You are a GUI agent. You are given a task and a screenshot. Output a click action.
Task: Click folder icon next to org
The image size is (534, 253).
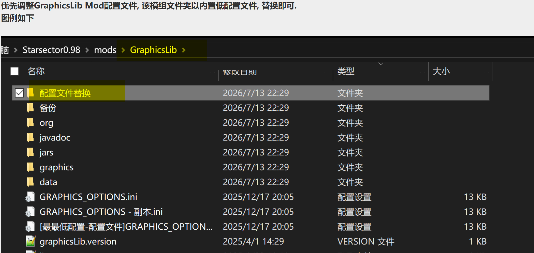tap(31, 123)
